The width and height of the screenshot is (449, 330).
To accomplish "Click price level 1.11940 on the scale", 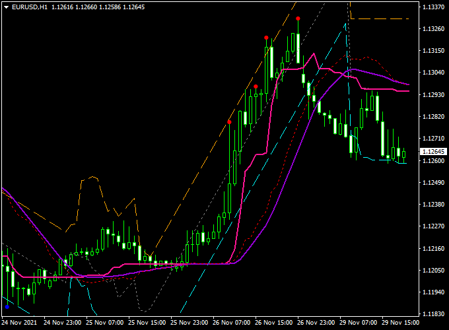I will [434, 292].
